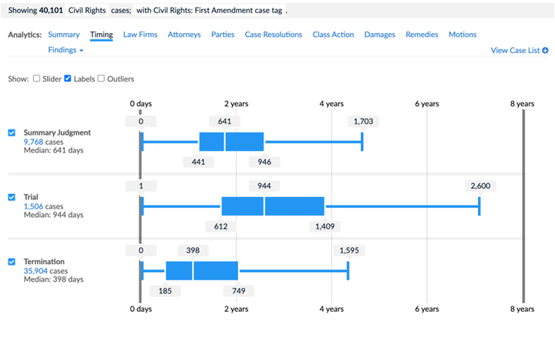The width and height of the screenshot is (555, 361).
Task: Open the 35,904 Termination cases link
Action: click(x=35, y=271)
